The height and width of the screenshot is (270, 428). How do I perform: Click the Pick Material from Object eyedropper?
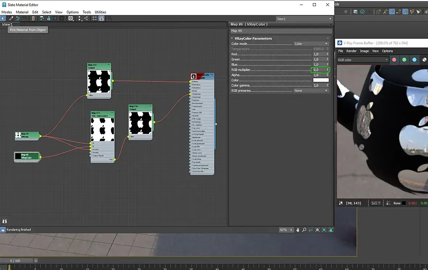11,18
